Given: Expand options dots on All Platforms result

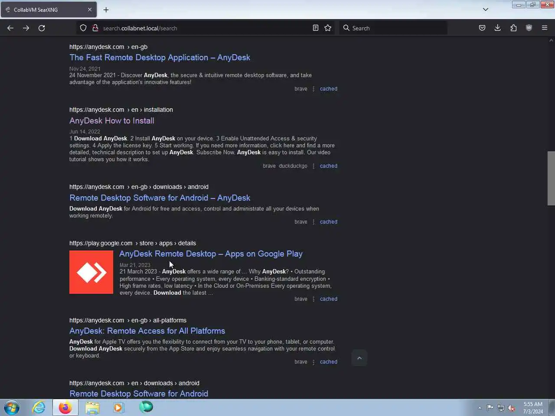Looking at the screenshot, I should click(313, 362).
